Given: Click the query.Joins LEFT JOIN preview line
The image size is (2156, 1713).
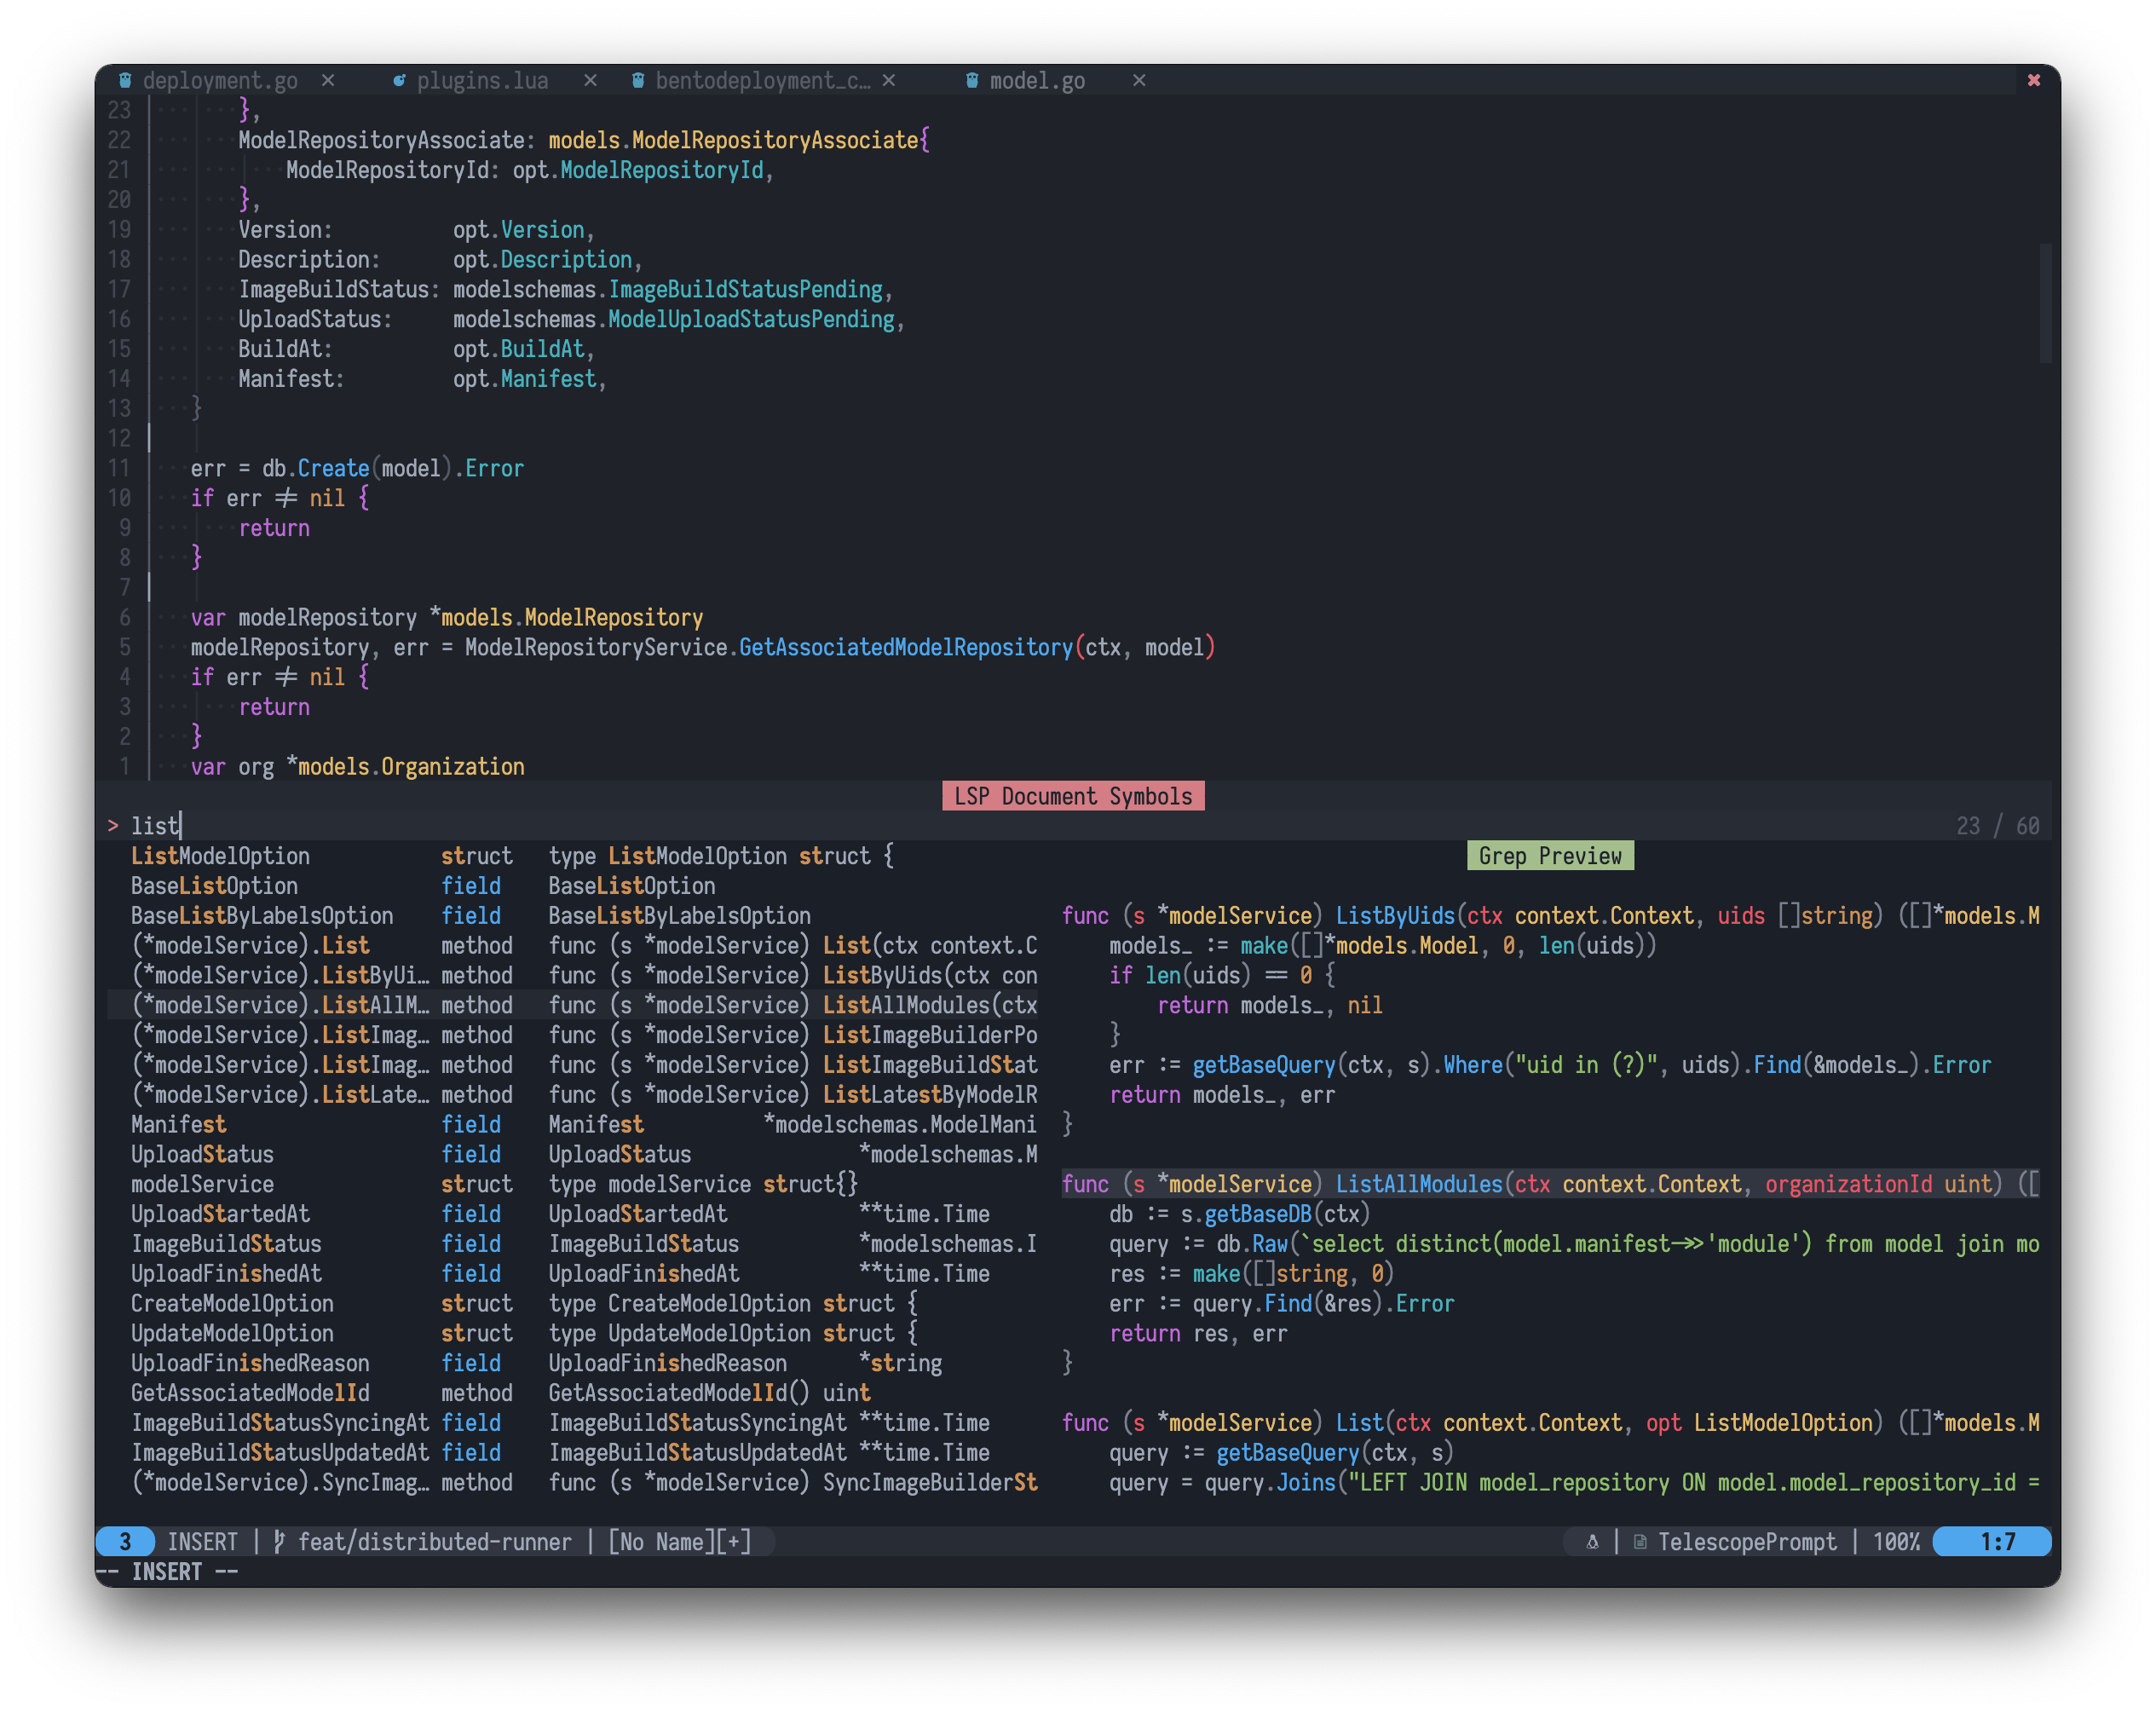Looking at the screenshot, I should point(1574,1483).
